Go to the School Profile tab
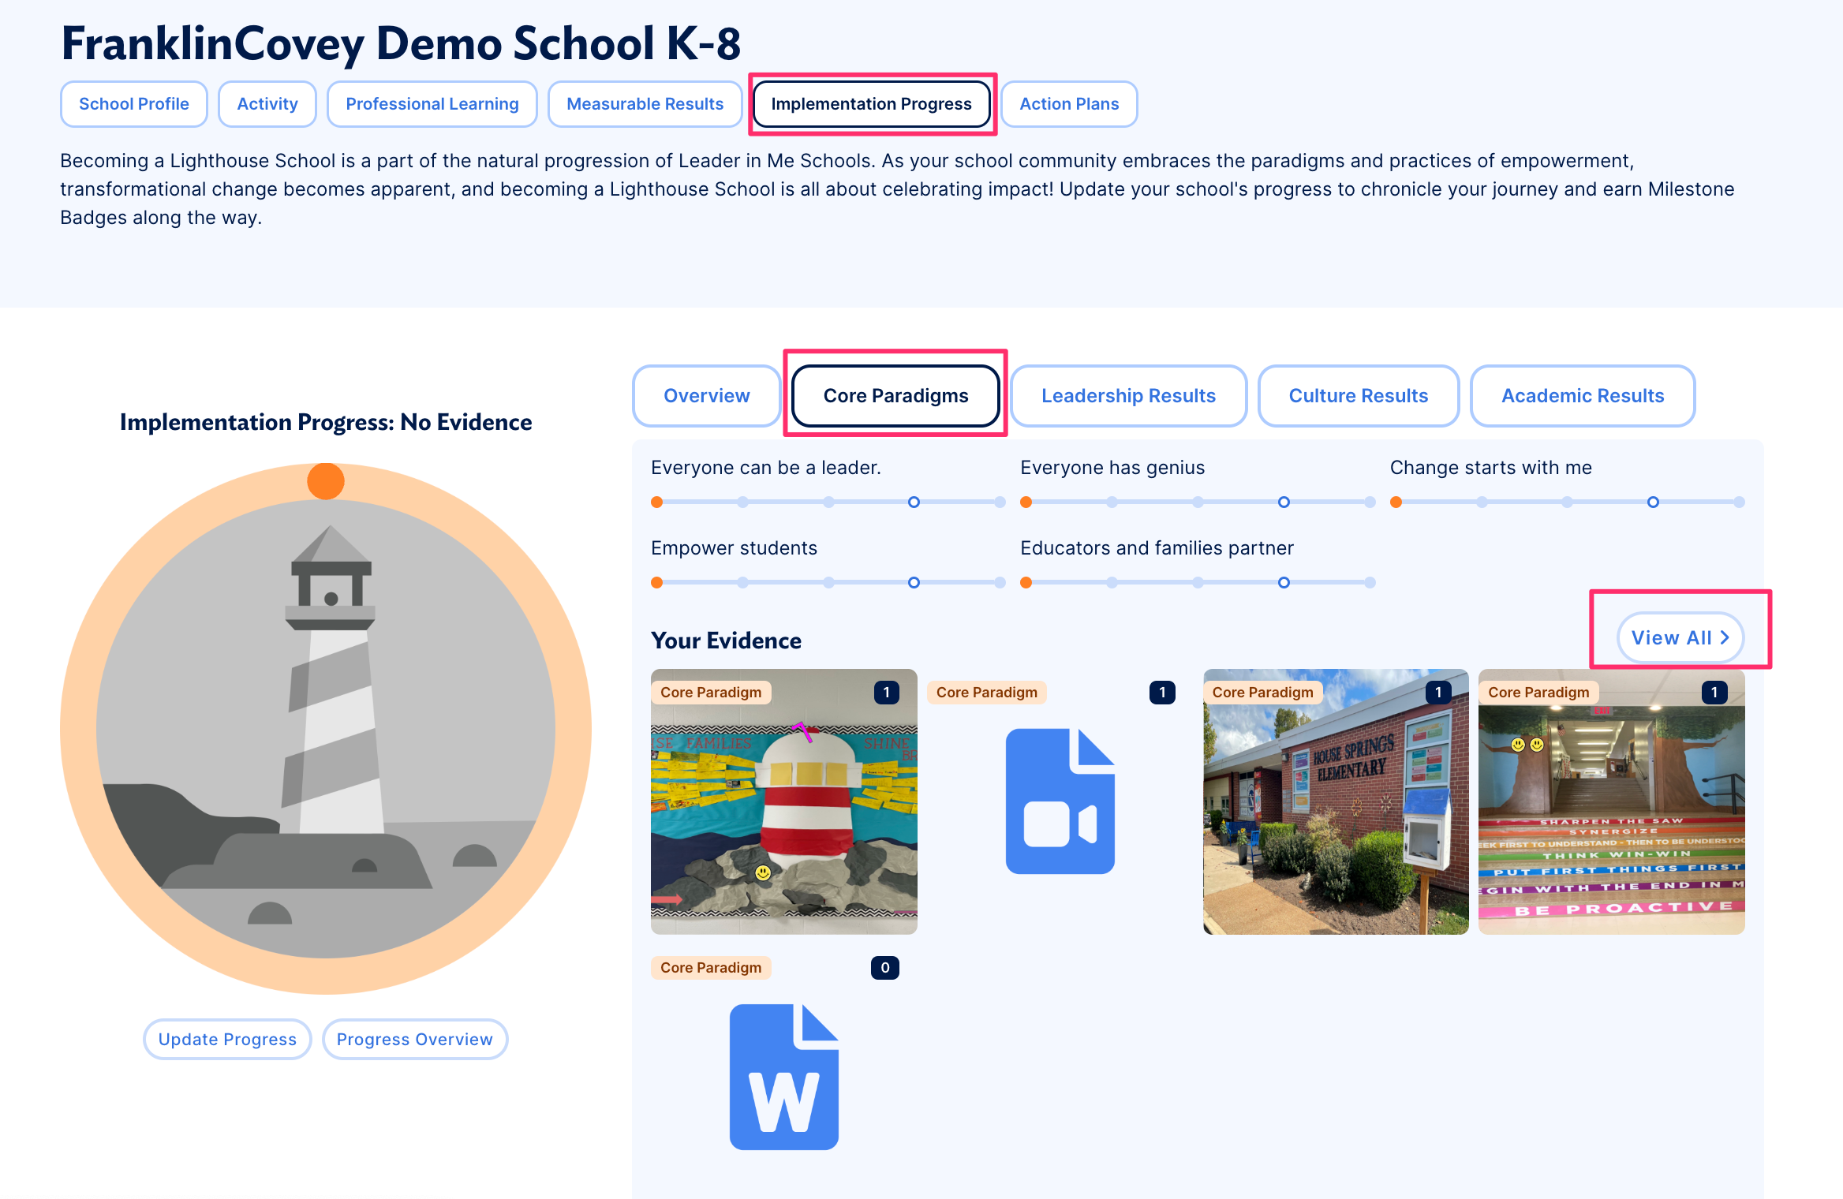This screenshot has height=1199, width=1843. pyautogui.click(x=134, y=104)
